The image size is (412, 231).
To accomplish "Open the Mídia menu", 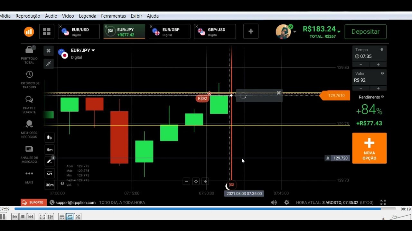I will [x=5, y=16].
